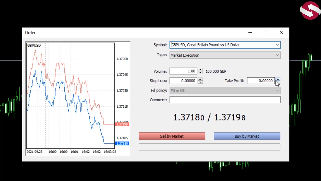Decrease Volume with the down arrow
321x181 pixels.
(200, 73)
